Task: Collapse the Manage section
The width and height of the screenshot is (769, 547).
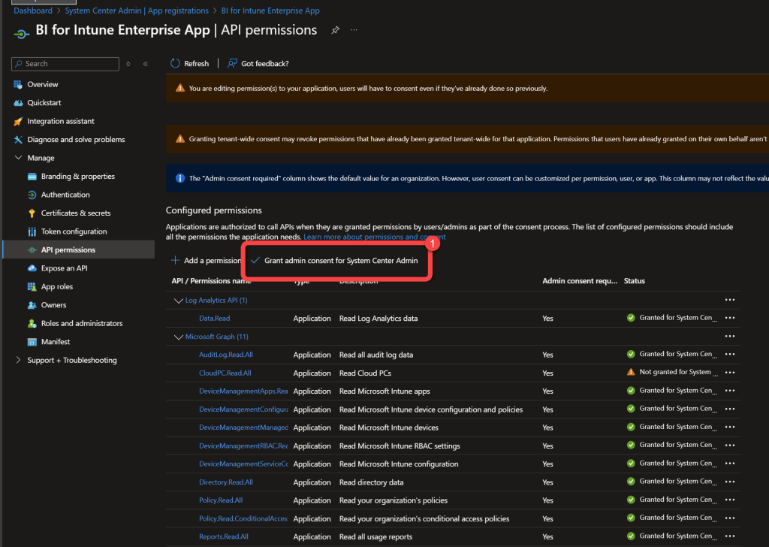Action: (18, 158)
